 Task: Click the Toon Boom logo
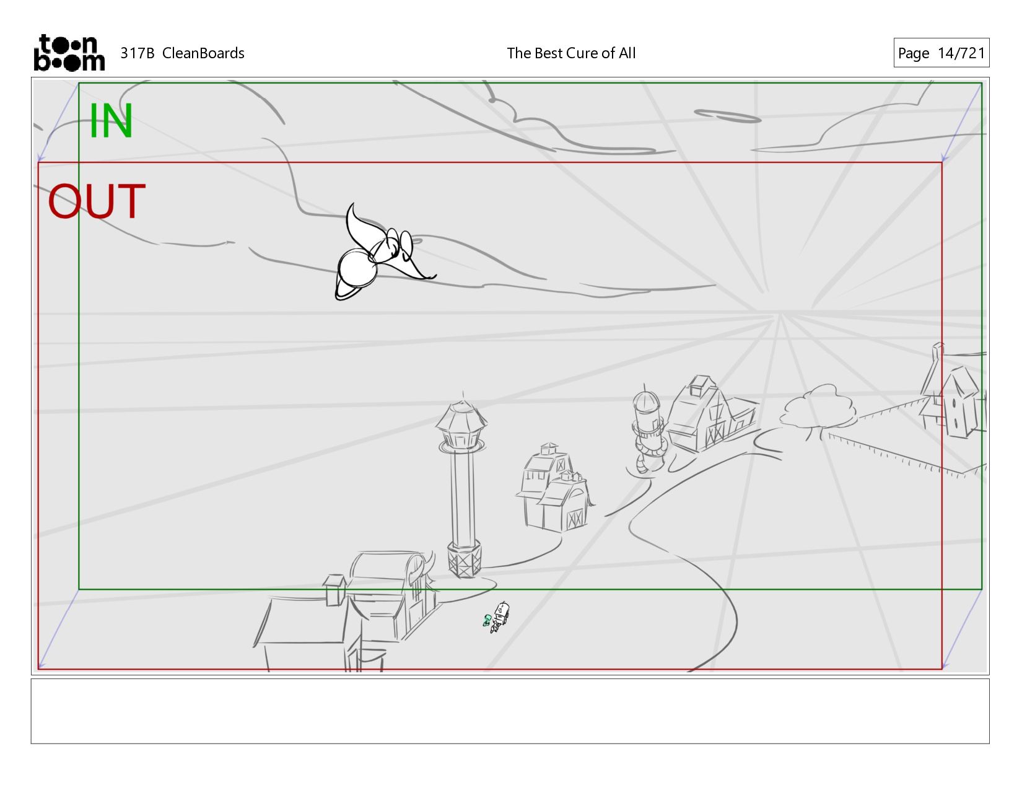pos(69,53)
